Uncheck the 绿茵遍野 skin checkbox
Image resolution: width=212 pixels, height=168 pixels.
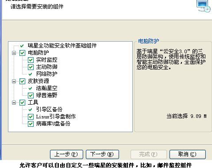[31, 95]
